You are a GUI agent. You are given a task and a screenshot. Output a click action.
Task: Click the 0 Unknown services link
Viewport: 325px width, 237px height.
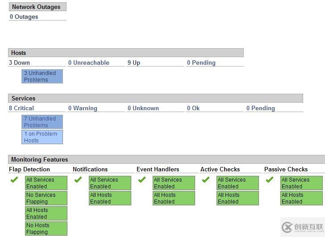point(143,108)
